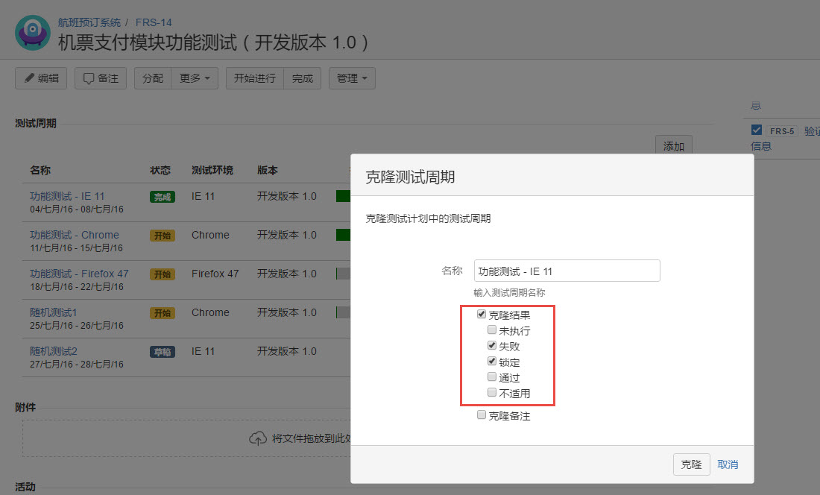Screen dimensions: 820x495
Task: Enable the 不适用 checkbox
Action: click(x=491, y=393)
